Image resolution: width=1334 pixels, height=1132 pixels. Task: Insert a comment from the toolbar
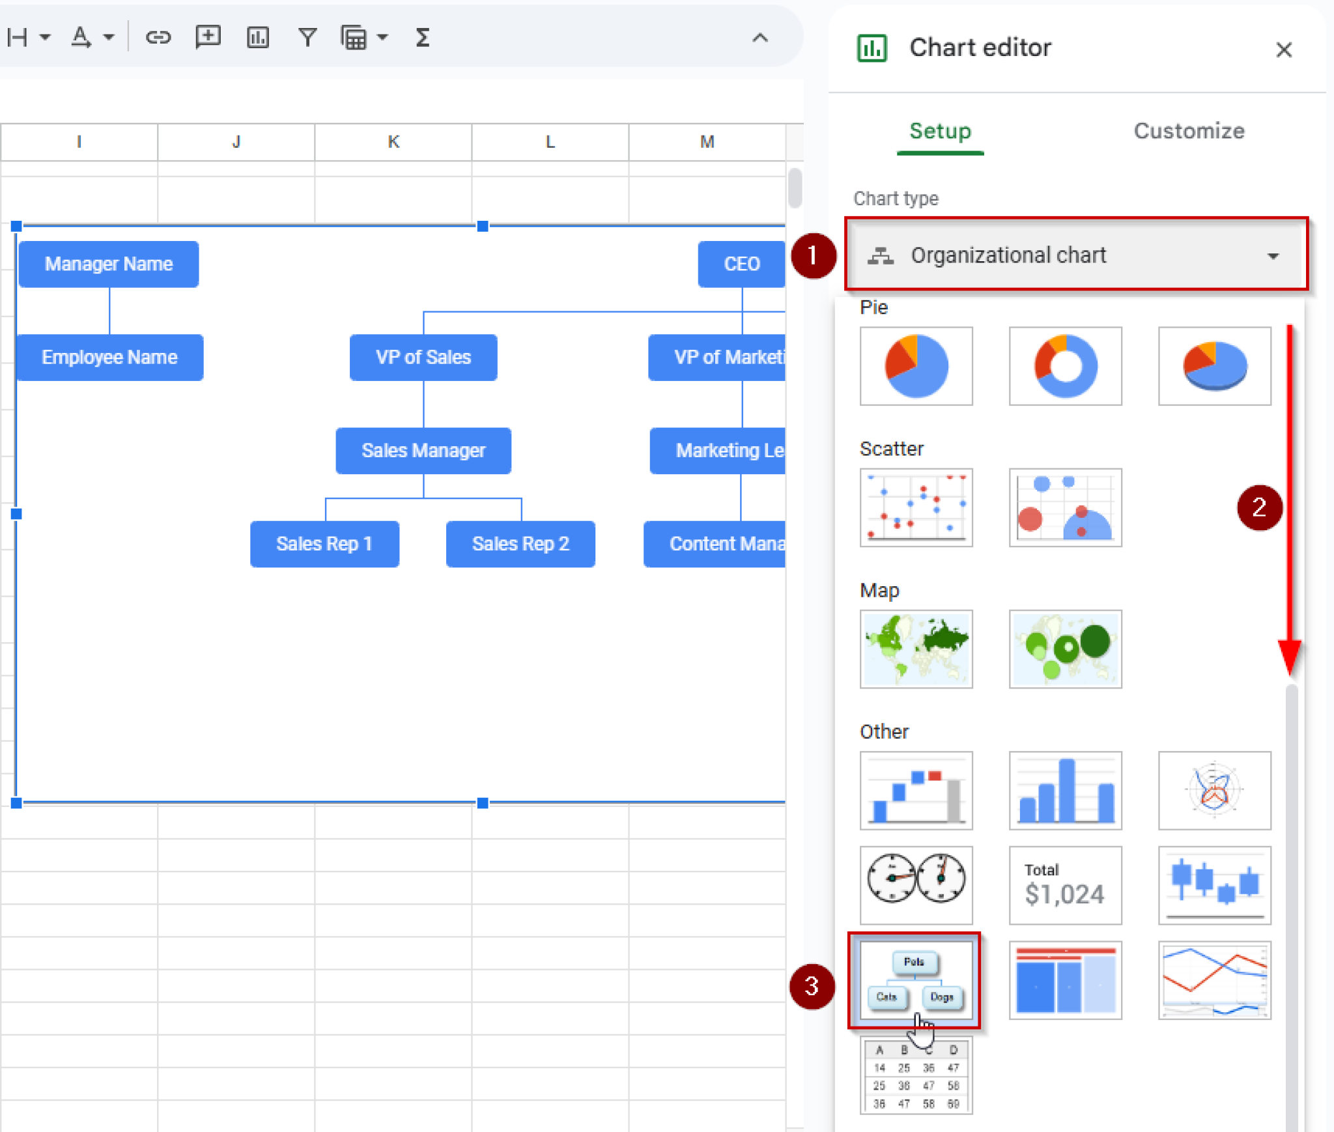click(x=208, y=37)
